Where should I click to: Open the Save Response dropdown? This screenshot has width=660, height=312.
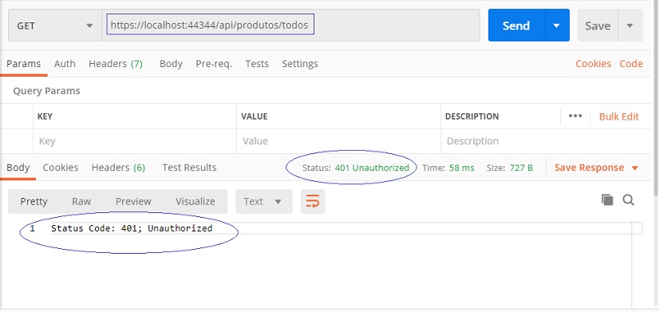pos(596,168)
